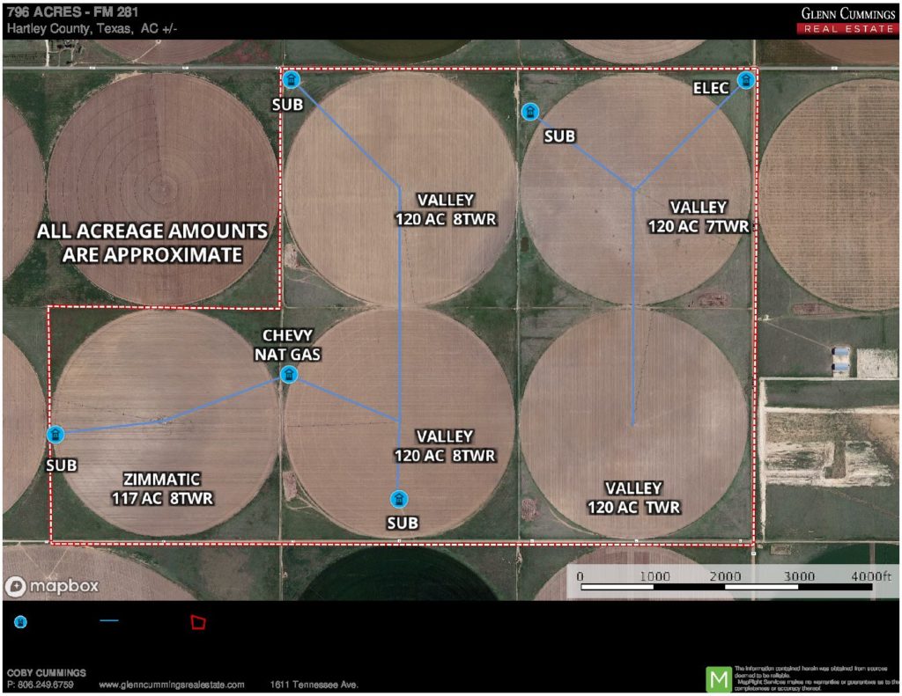Click the red boundary polygon legend symbol

pyautogui.click(x=198, y=622)
